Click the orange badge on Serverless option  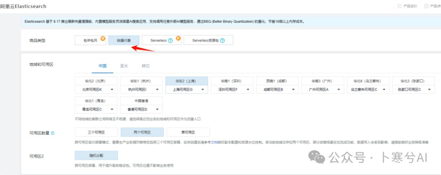[178, 38]
